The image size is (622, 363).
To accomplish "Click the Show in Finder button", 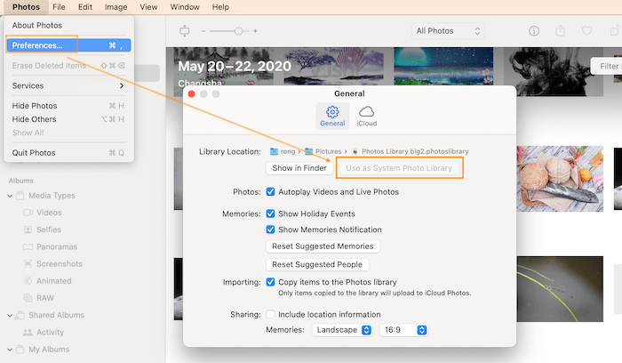I will point(299,168).
